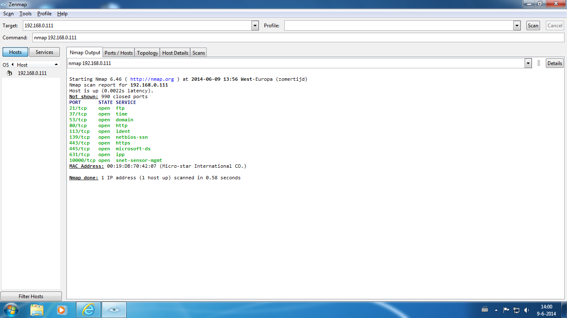Open Windows Explorer folder icon in taskbar
The image size is (567, 318).
[37, 310]
